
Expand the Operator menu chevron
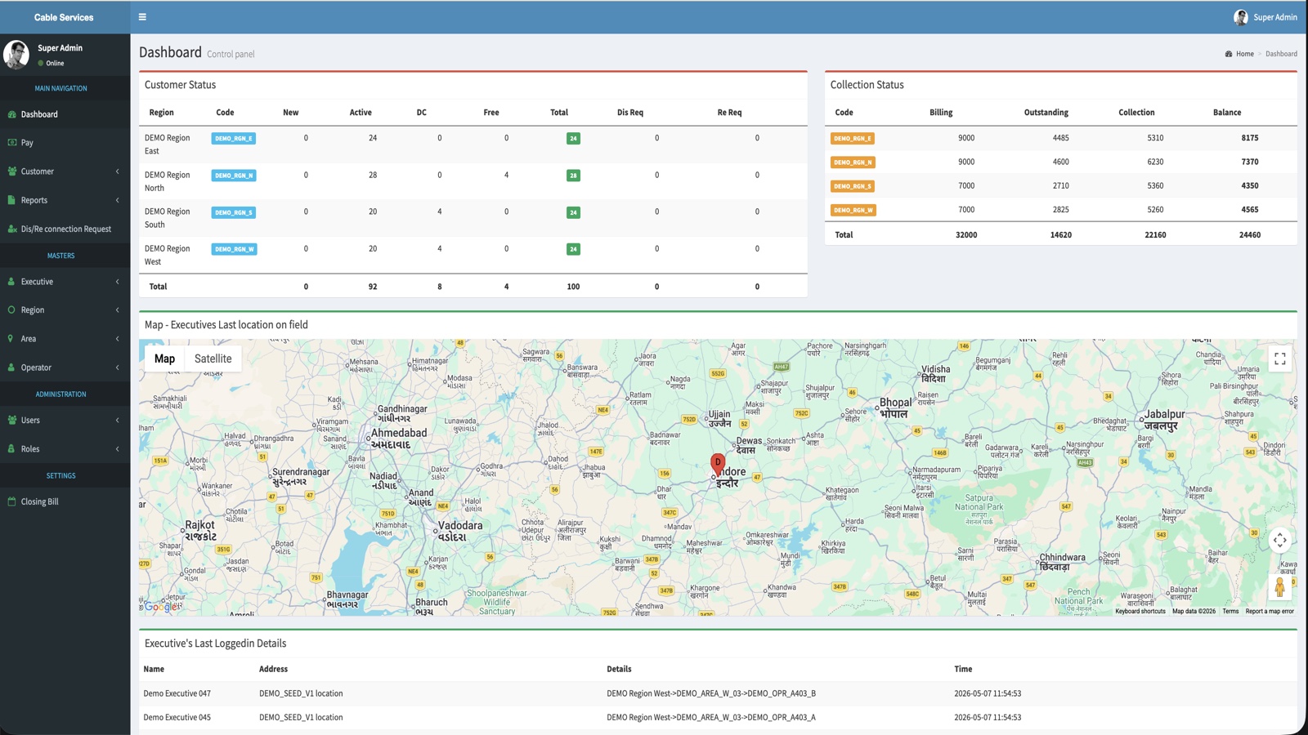118,367
